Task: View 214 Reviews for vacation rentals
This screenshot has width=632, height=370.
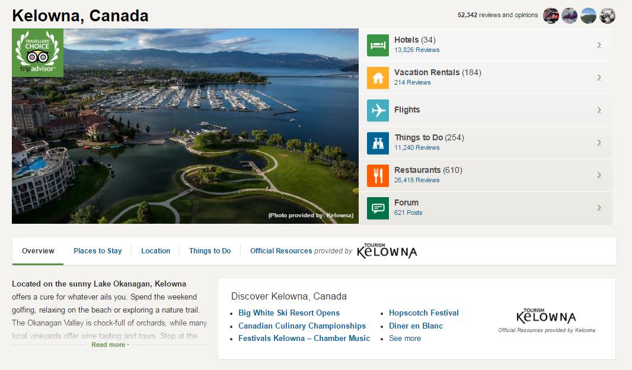Action: pos(412,82)
